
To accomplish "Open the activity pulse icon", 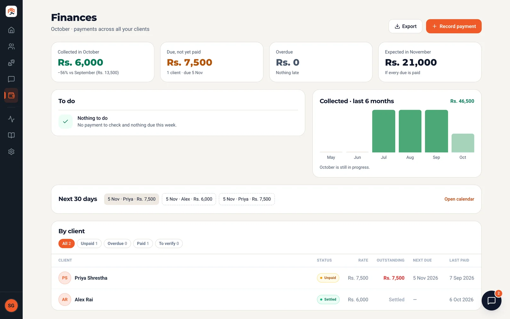I will coord(11,119).
